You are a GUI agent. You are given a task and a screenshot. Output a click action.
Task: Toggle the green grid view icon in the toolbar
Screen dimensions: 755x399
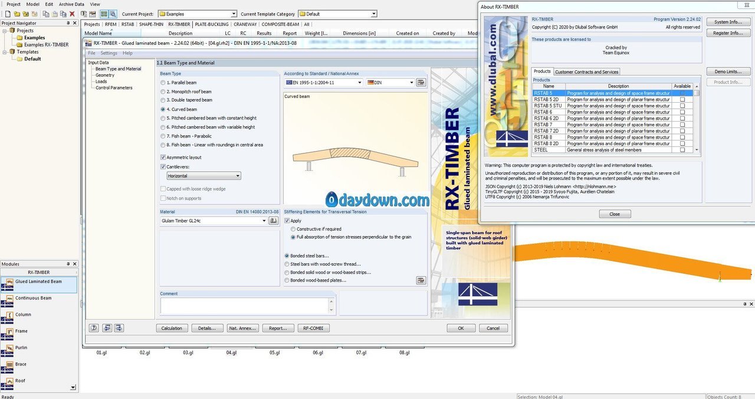coord(104,14)
